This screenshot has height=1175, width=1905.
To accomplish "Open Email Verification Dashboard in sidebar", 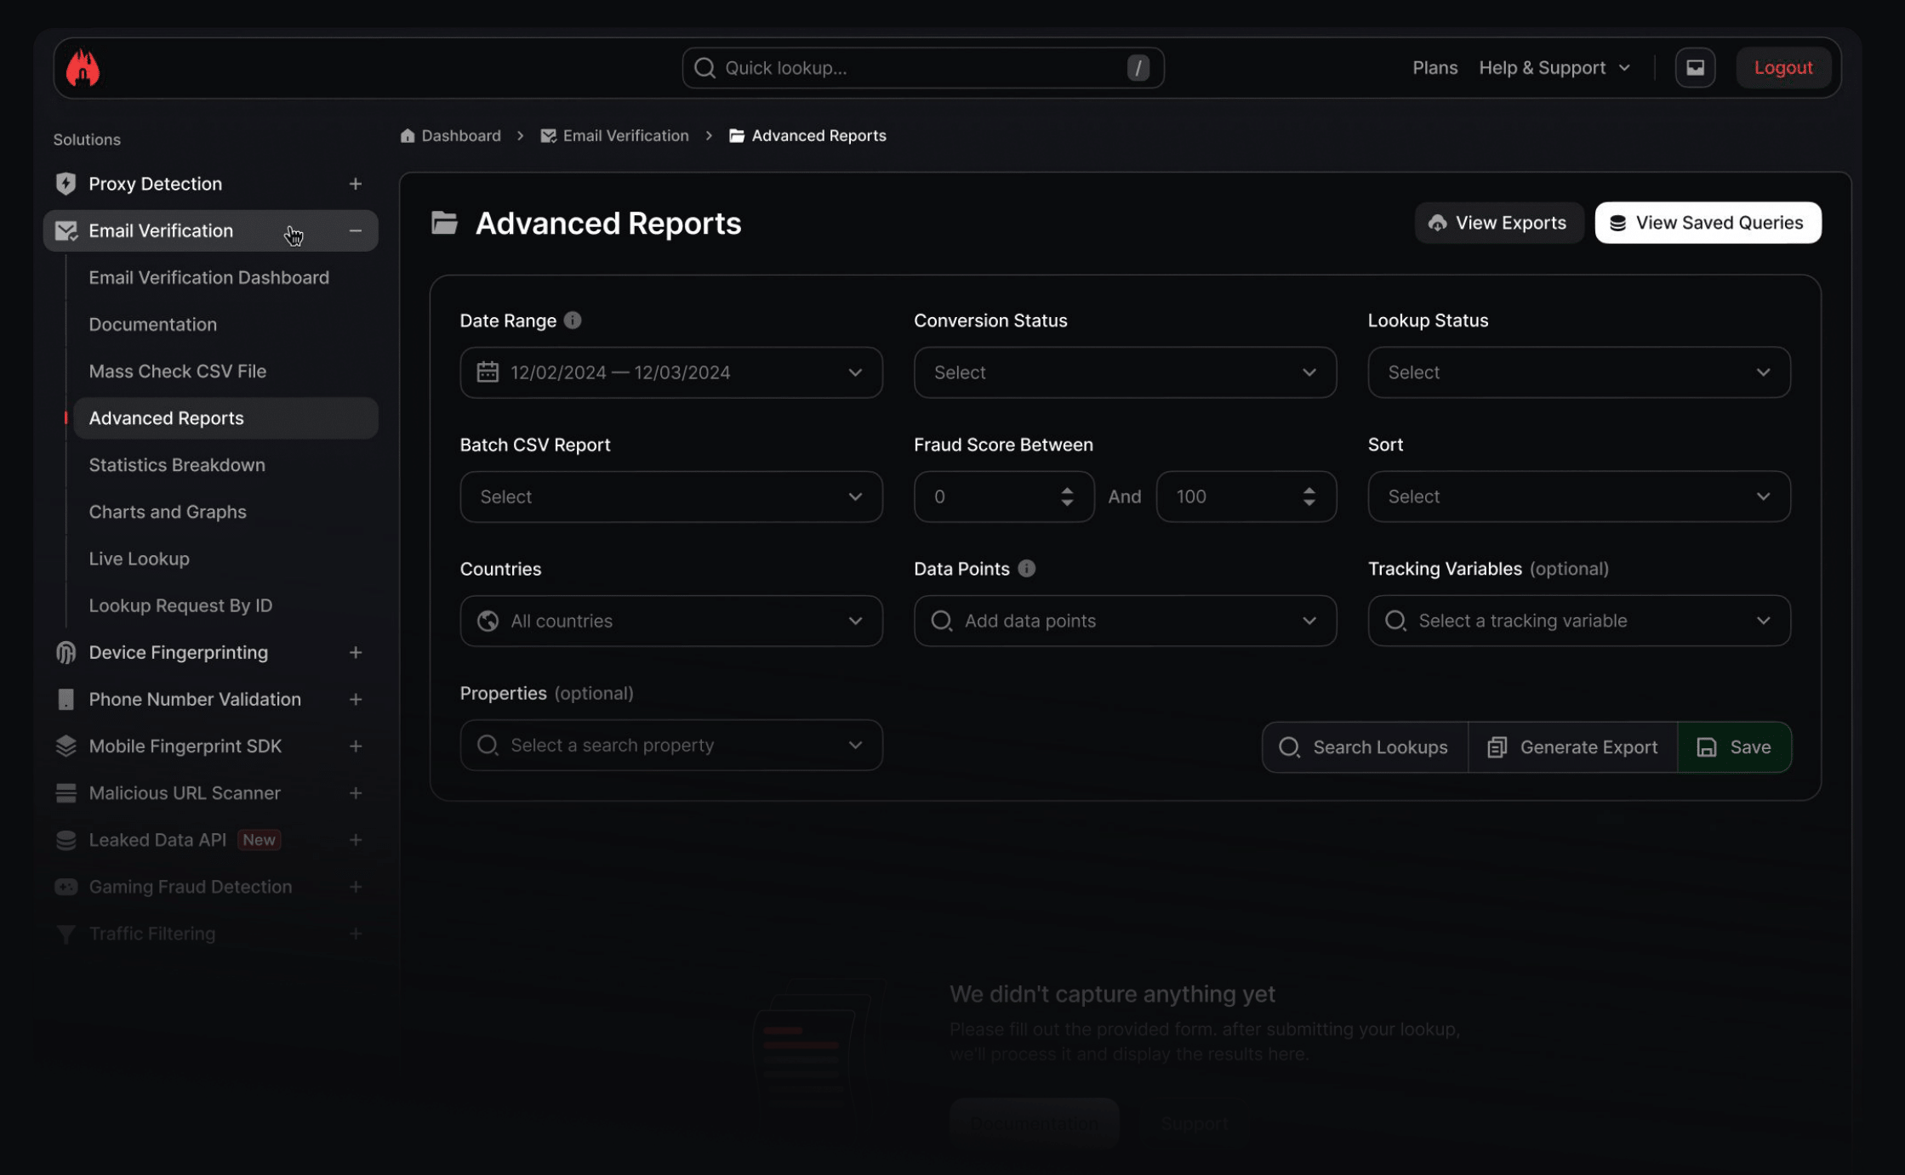I will (x=208, y=277).
